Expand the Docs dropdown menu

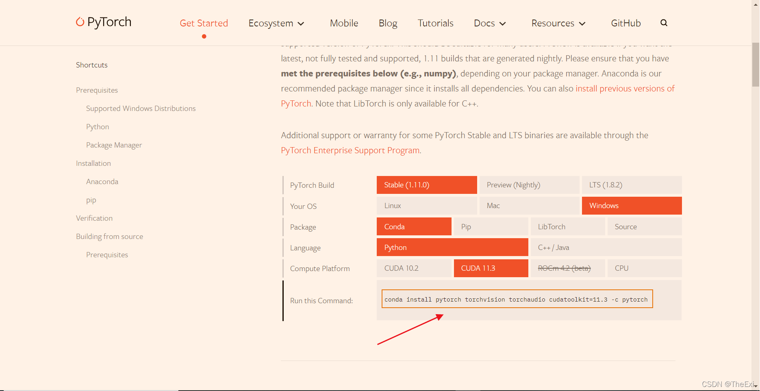[x=490, y=24]
